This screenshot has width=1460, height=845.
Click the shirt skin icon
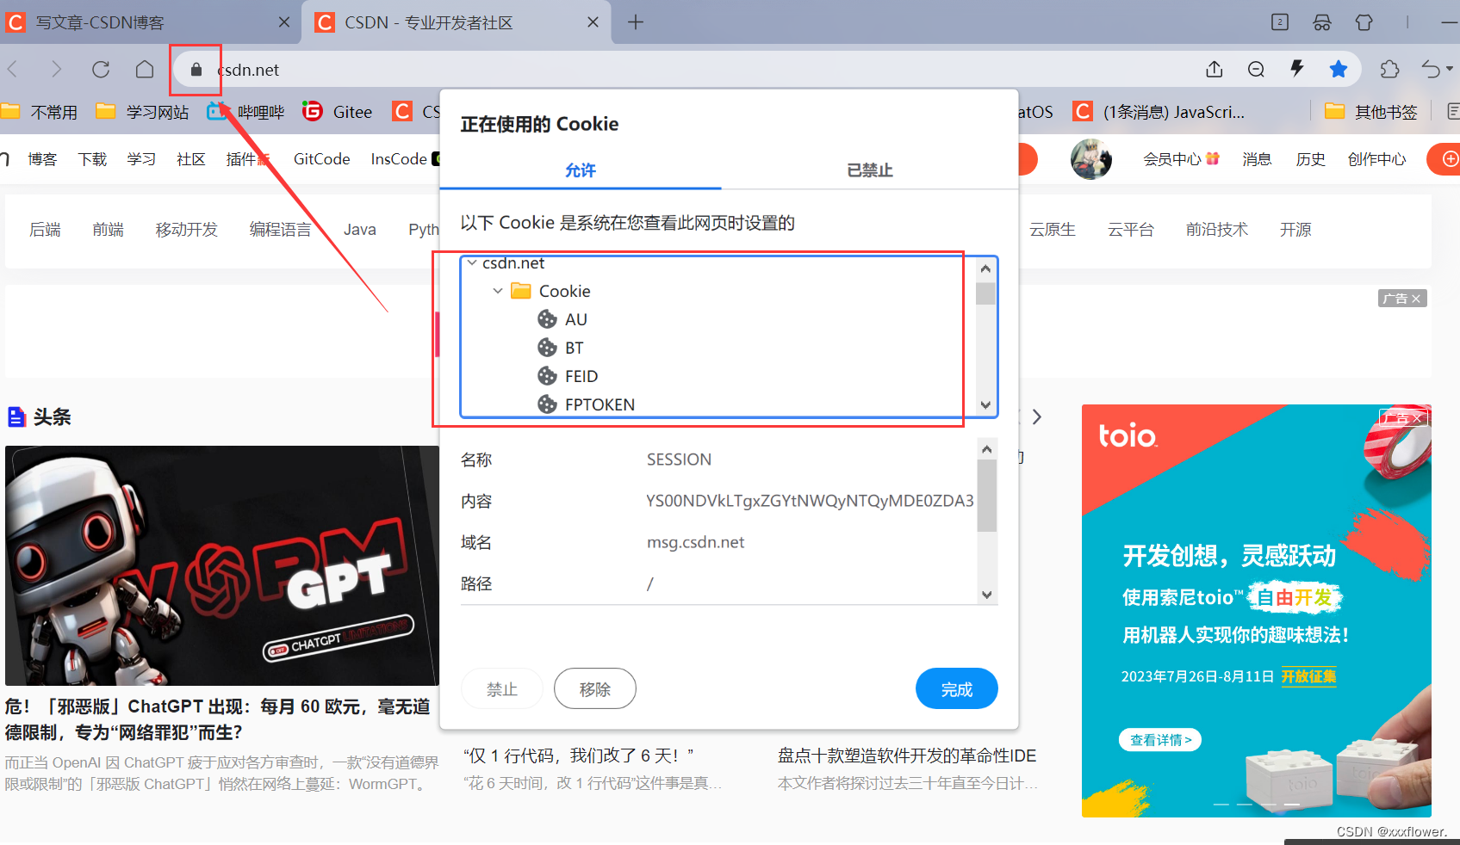[1364, 22]
